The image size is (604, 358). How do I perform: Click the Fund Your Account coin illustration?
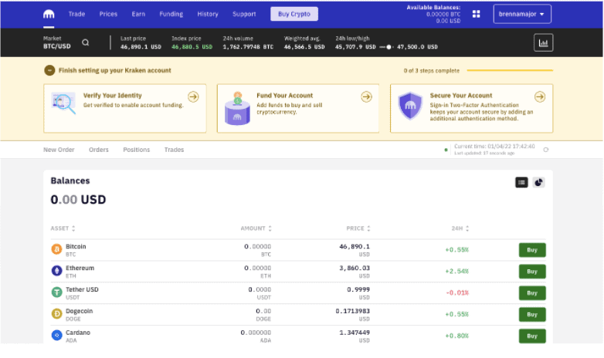point(237,109)
